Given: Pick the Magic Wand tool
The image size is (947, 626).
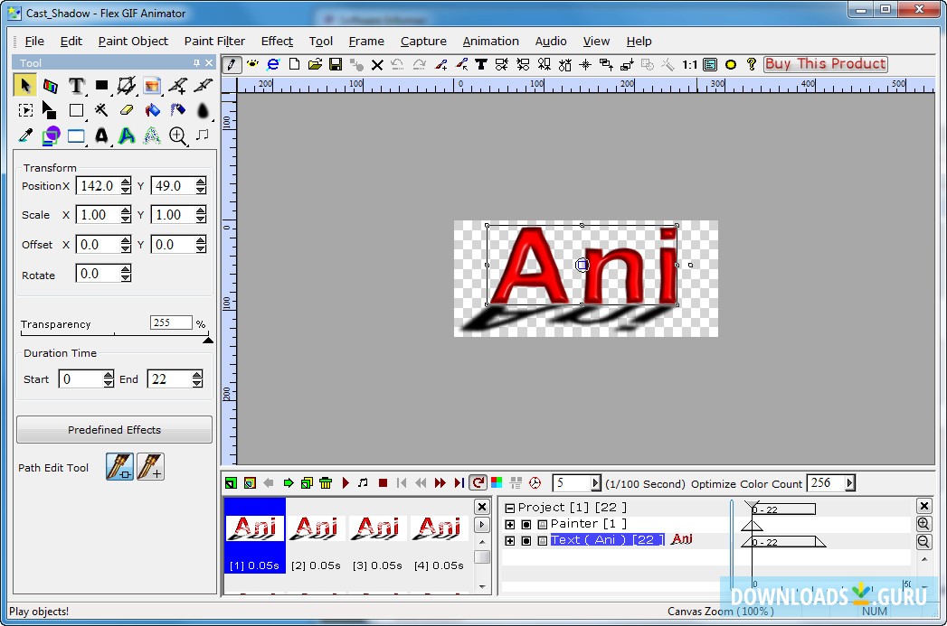Looking at the screenshot, I should tap(102, 110).
